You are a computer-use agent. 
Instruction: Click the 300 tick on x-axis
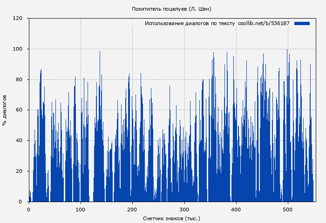[184, 209]
